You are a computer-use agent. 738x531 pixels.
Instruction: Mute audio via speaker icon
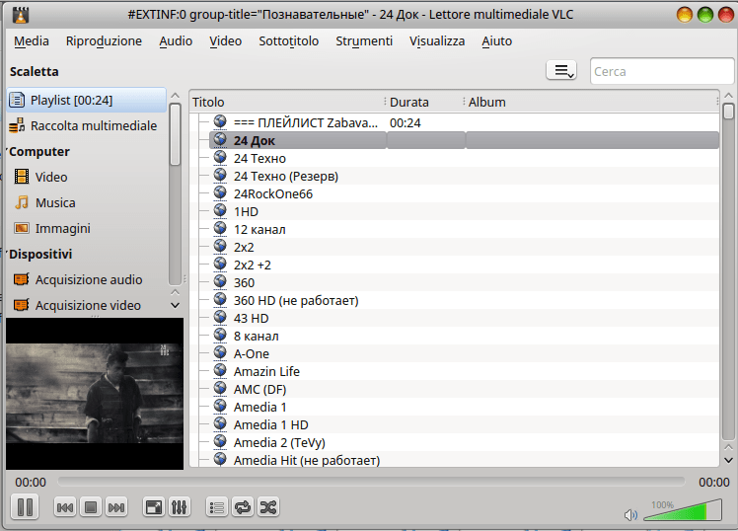point(630,515)
